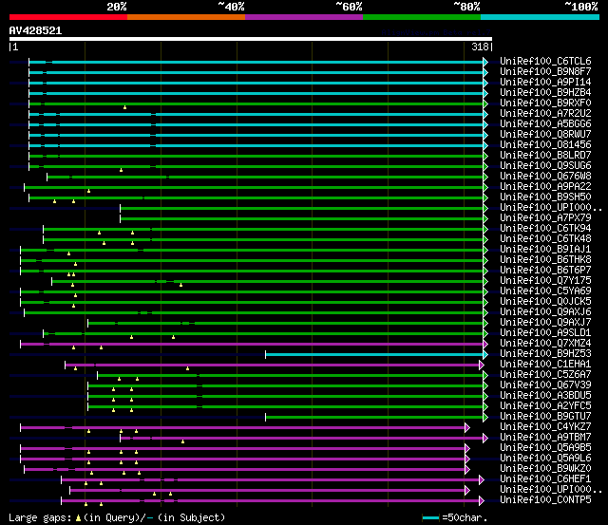Click the magenta arrowhead ending the UniRef100_C4YKZ7 bar
The image size is (608, 525).
[467, 427]
